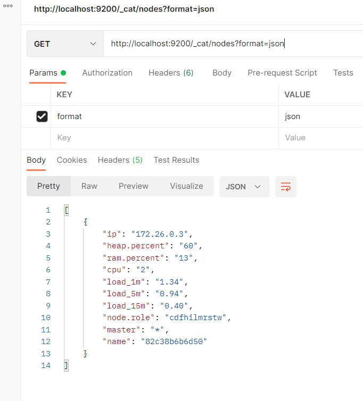Image resolution: width=363 pixels, height=401 pixels.
Task: Switch to response Cookies tab
Action: pyautogui.click(x=72, y=160)
